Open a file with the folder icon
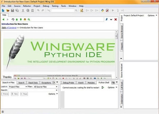This screenshot has width=159, height=114. click(x=8, y=11)
